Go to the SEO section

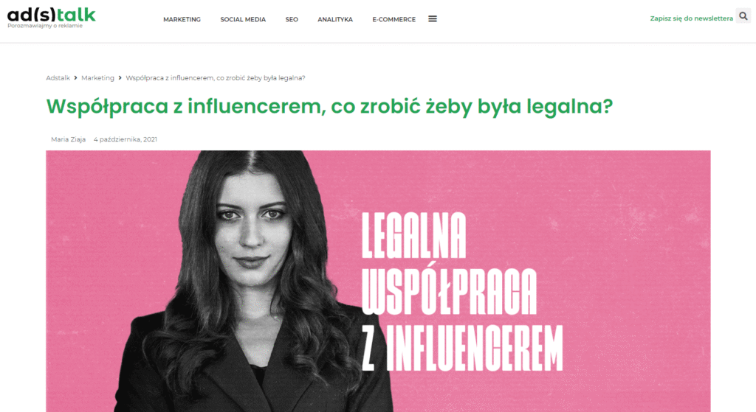[x=292, y=19]
